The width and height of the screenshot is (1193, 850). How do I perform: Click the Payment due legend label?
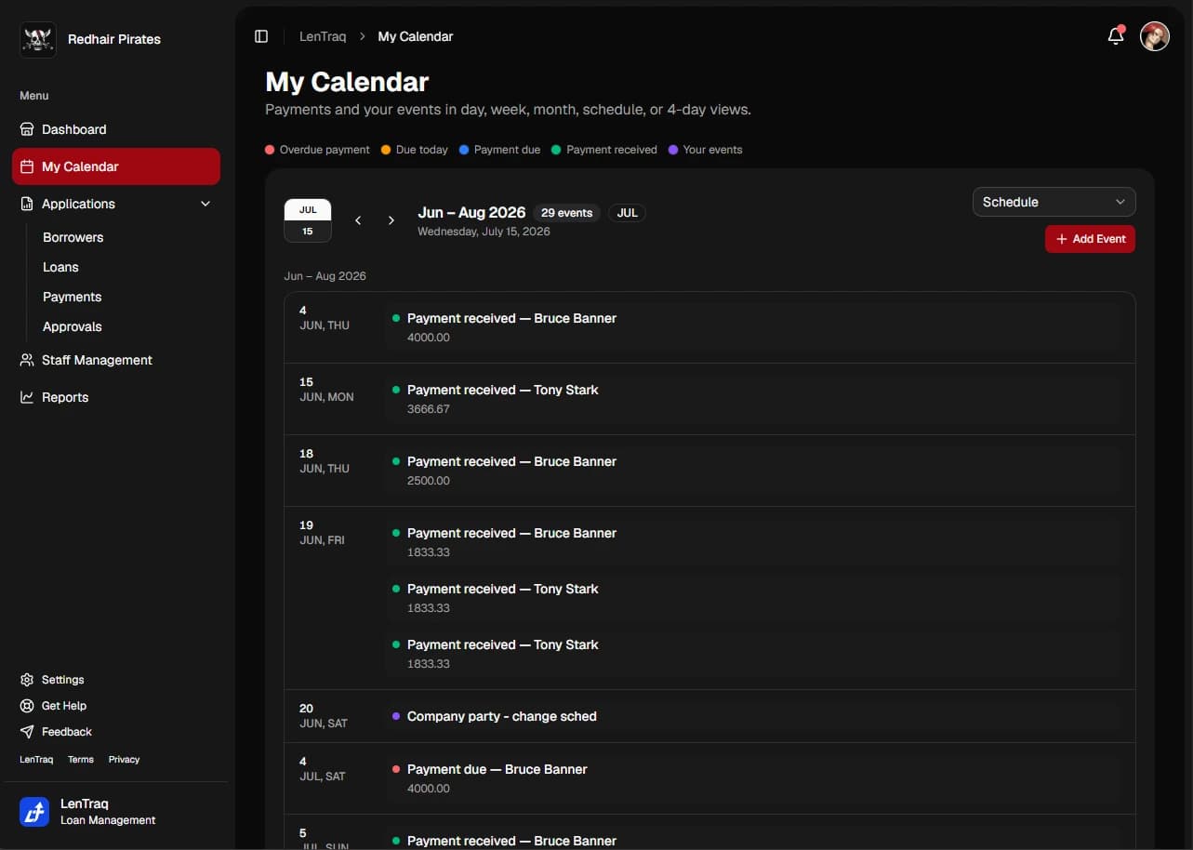point(507,150)
